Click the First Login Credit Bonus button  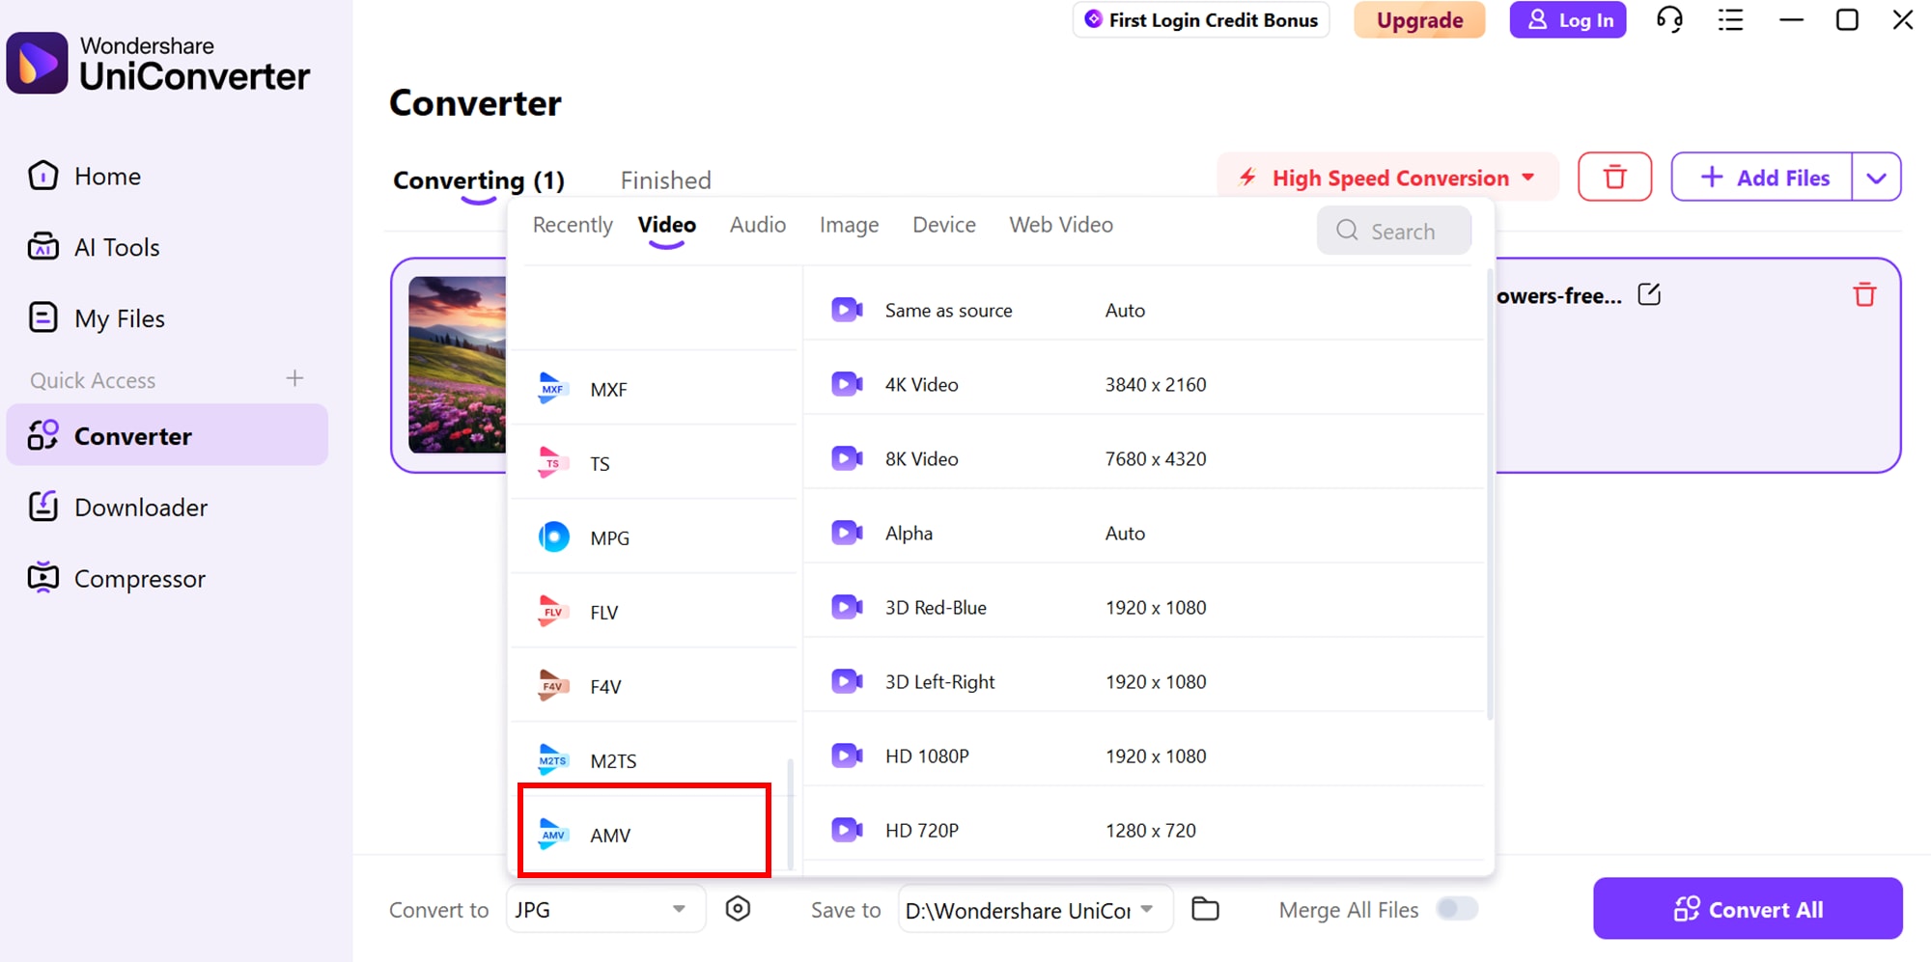click(1201, 20)
